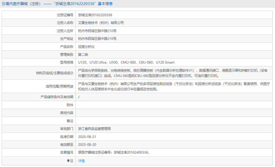The height and width of the screenshot is (167, 275).
Task: Select the company name 艾康生物技术（杭州）有限公司
Action: 100,23
